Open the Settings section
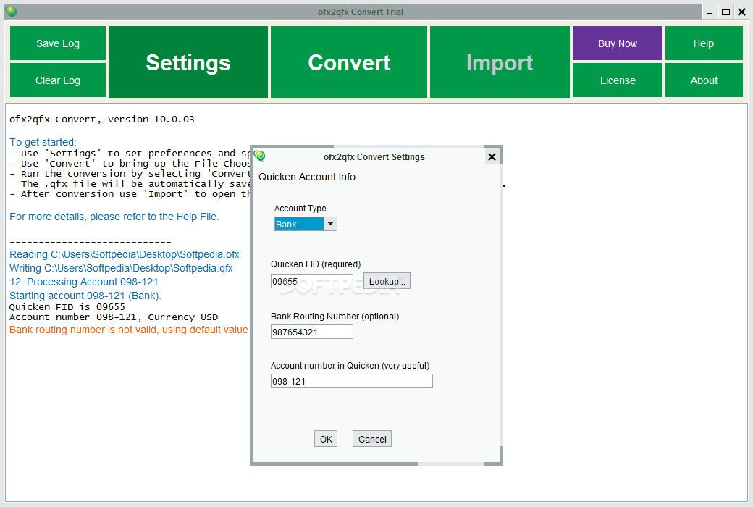Screen dimensions: 753x507 pos(188,62)
